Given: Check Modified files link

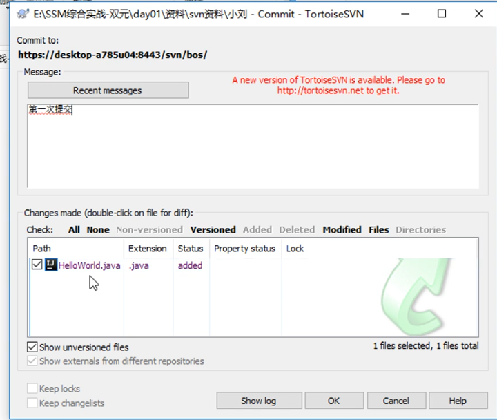Looking at the screenshot, I should (342, 229).
